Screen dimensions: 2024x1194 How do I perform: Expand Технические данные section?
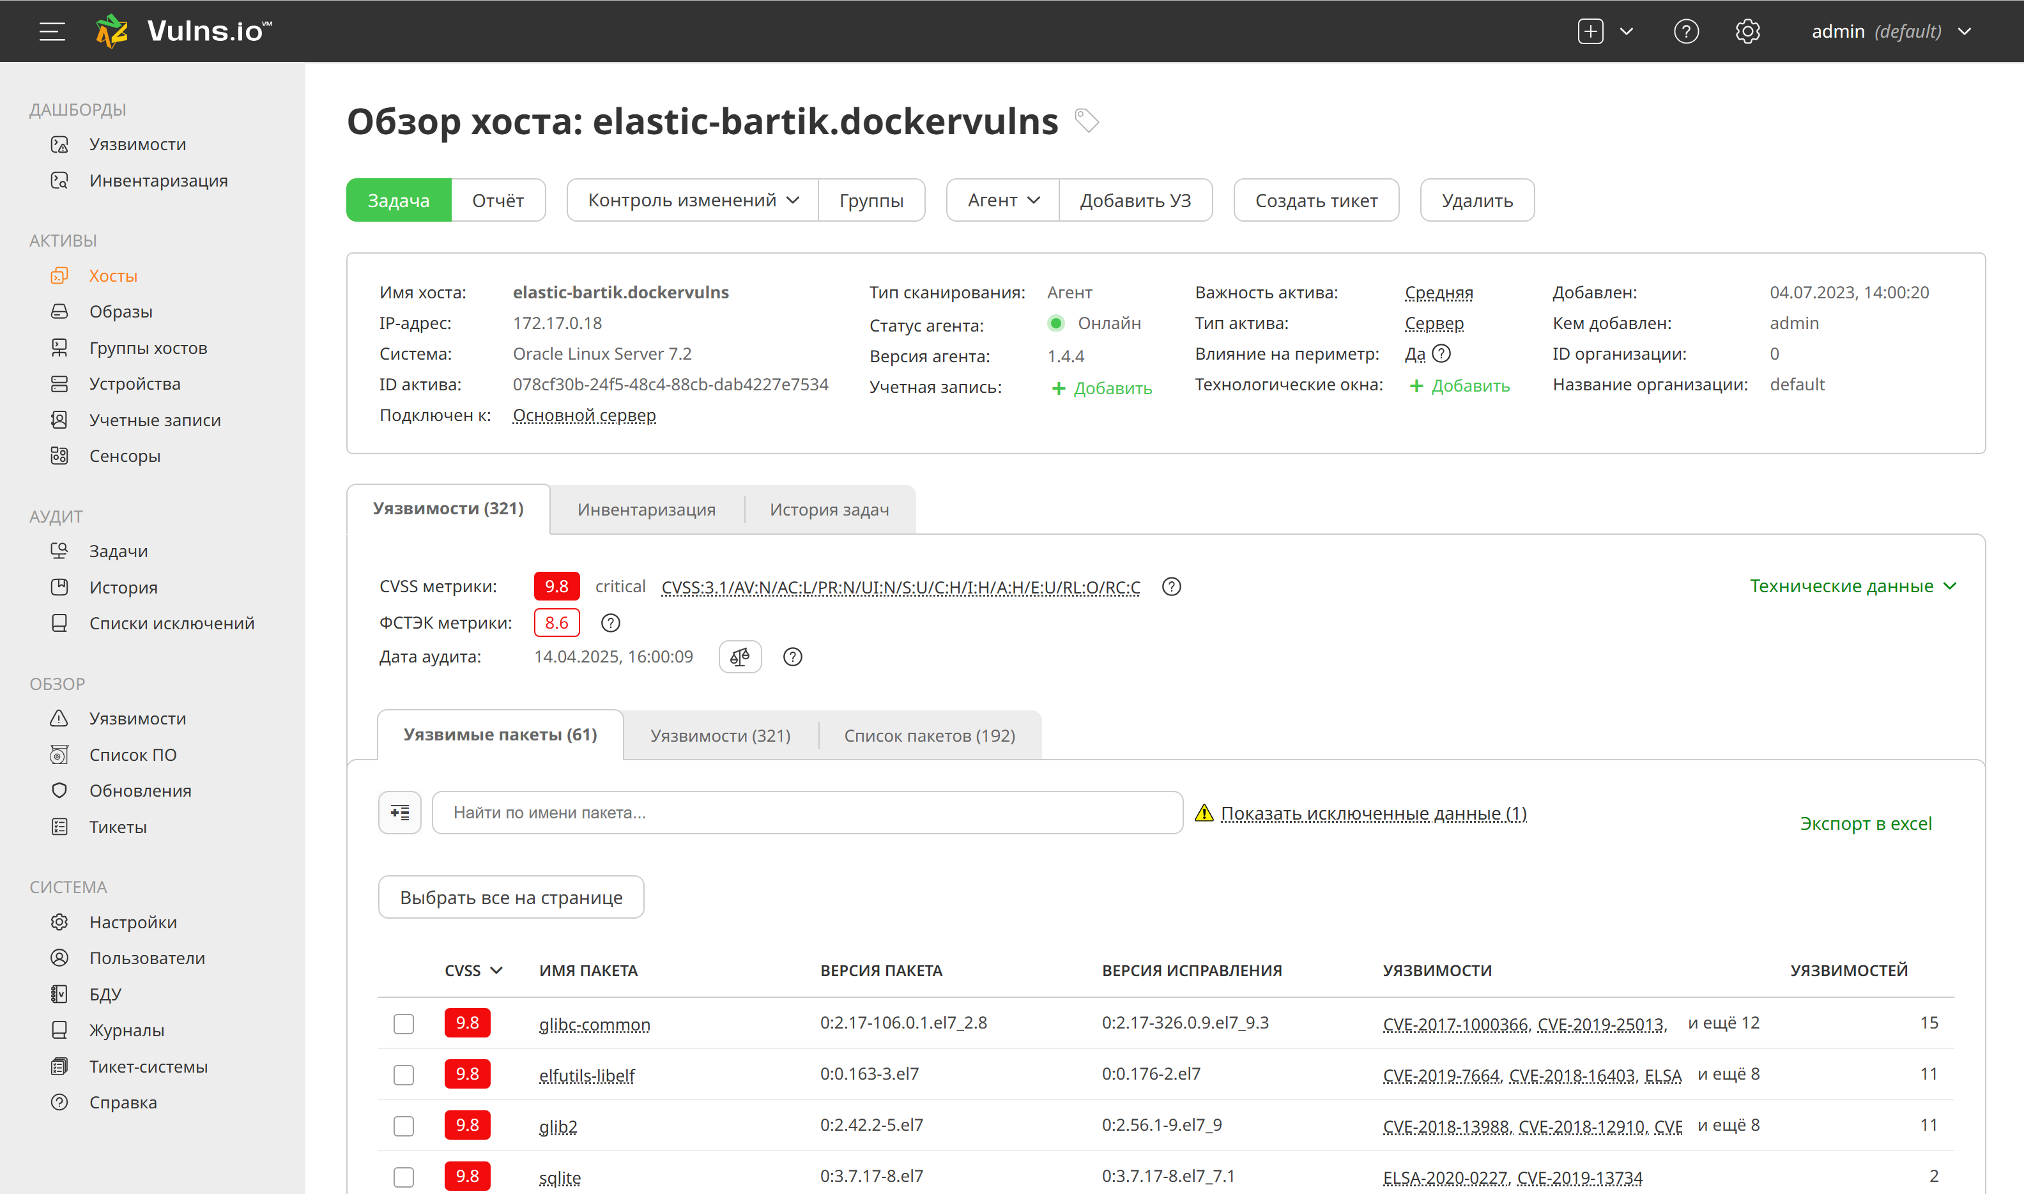pos(1853,586)
